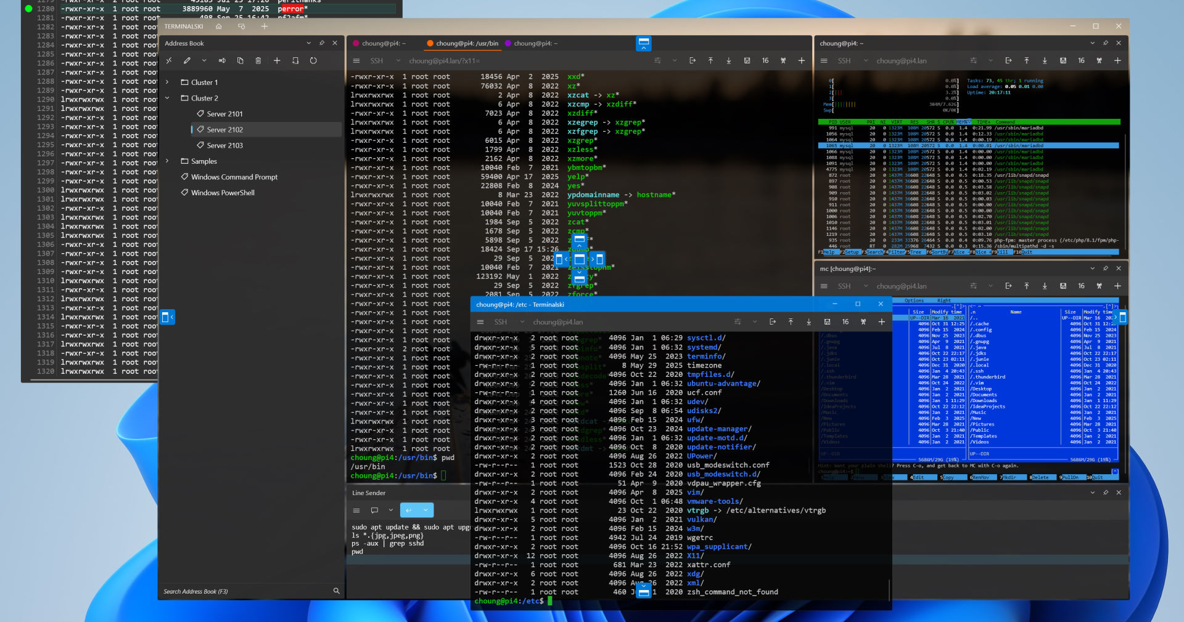
Task: Pin the mc [choung@pi4] pane
Action: tap(1105, 269)
